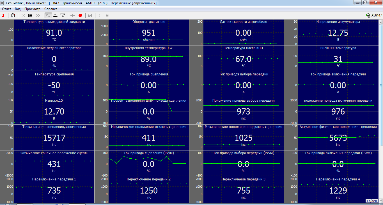
Task: Select 'Ток привода выбора передачи (PWM)' title
Action: (x=244, y=153)
